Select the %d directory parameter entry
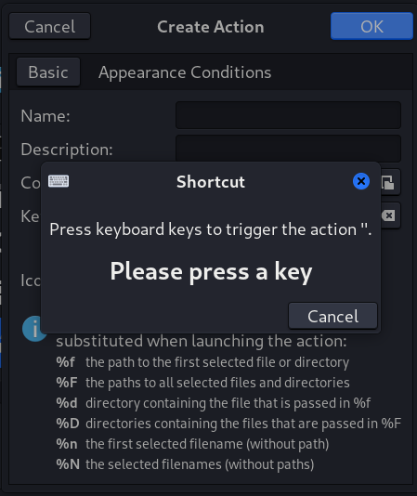Viewport: 417px width, 496px height. [x=213, y=403]
